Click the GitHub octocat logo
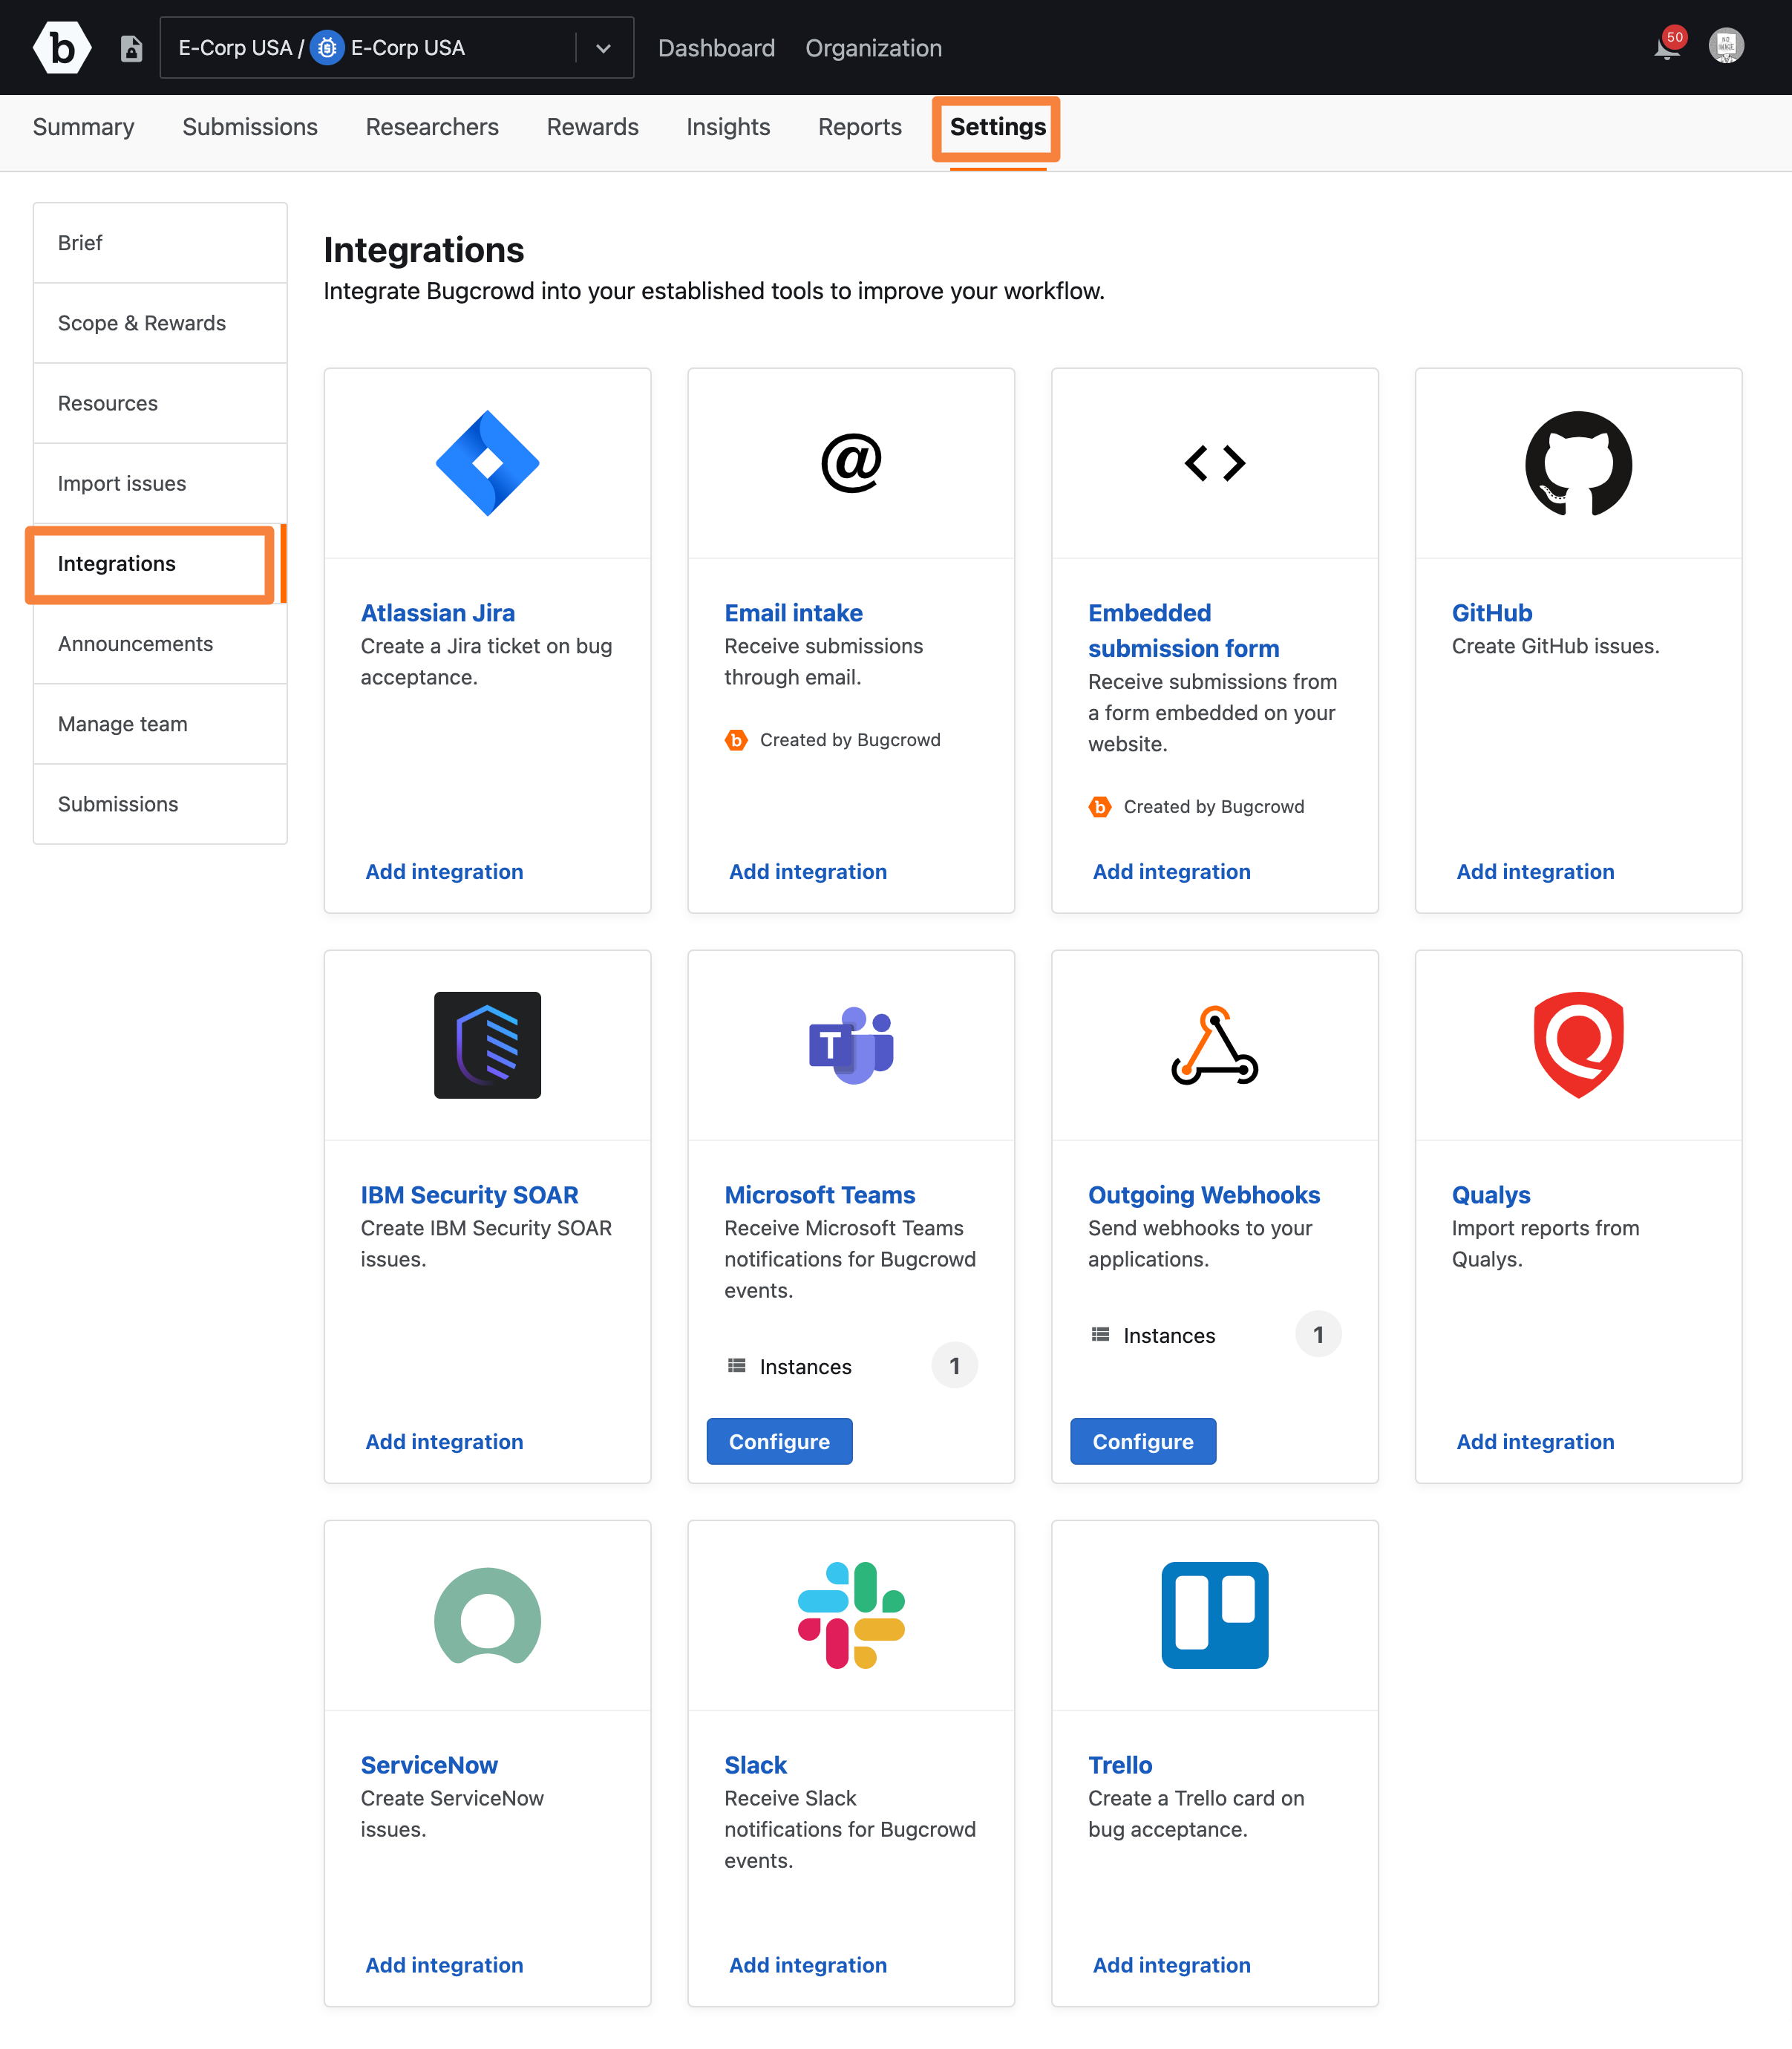The width and height of the screenshot is (1792, 2049). point(1578,463)
